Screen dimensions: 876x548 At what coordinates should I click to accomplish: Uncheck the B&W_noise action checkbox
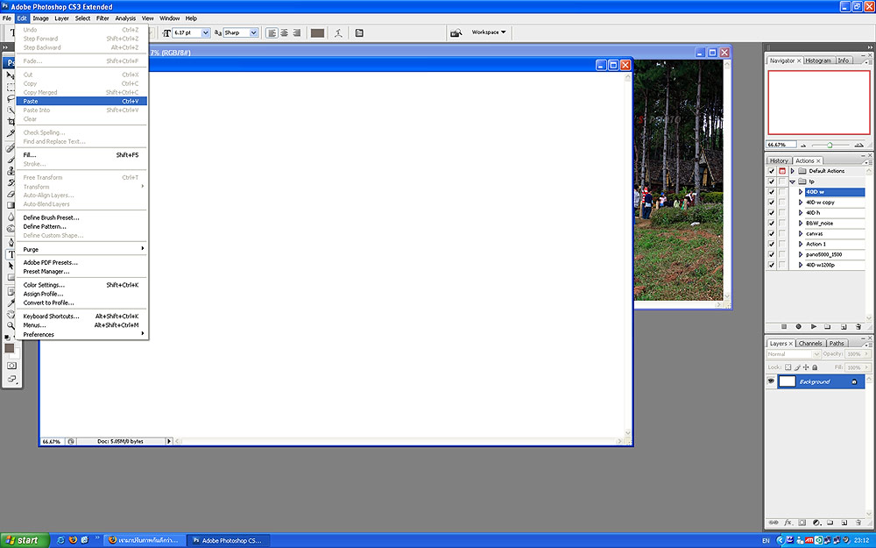point(771,223)
